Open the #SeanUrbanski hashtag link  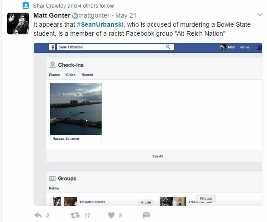point(100,24)
